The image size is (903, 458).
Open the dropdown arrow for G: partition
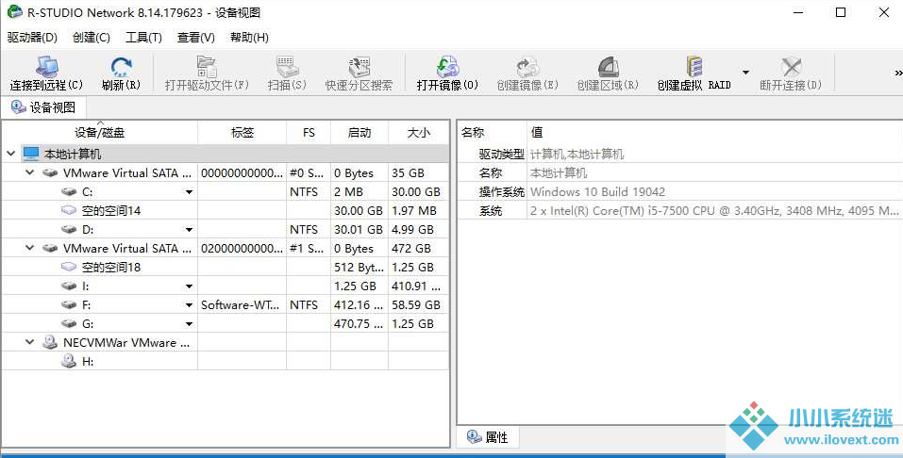(x=189, y=324)
